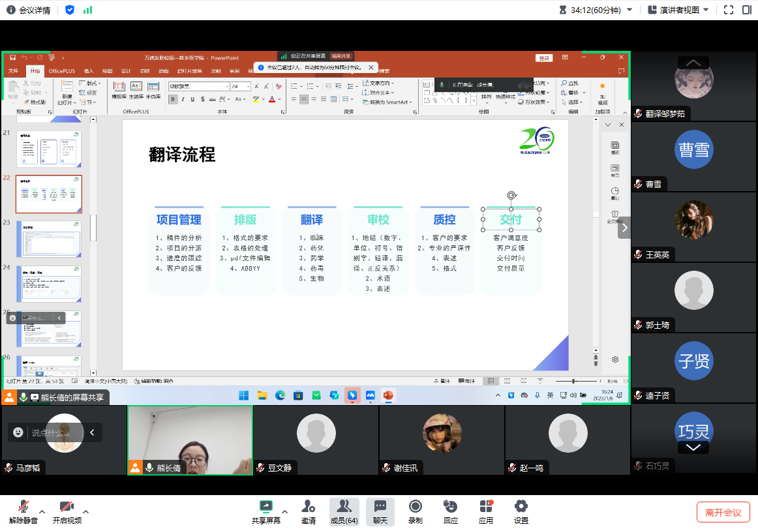Open the Apps (应用) icon
This screenshot has height=529, width=758.
click(x=486, y=511)
